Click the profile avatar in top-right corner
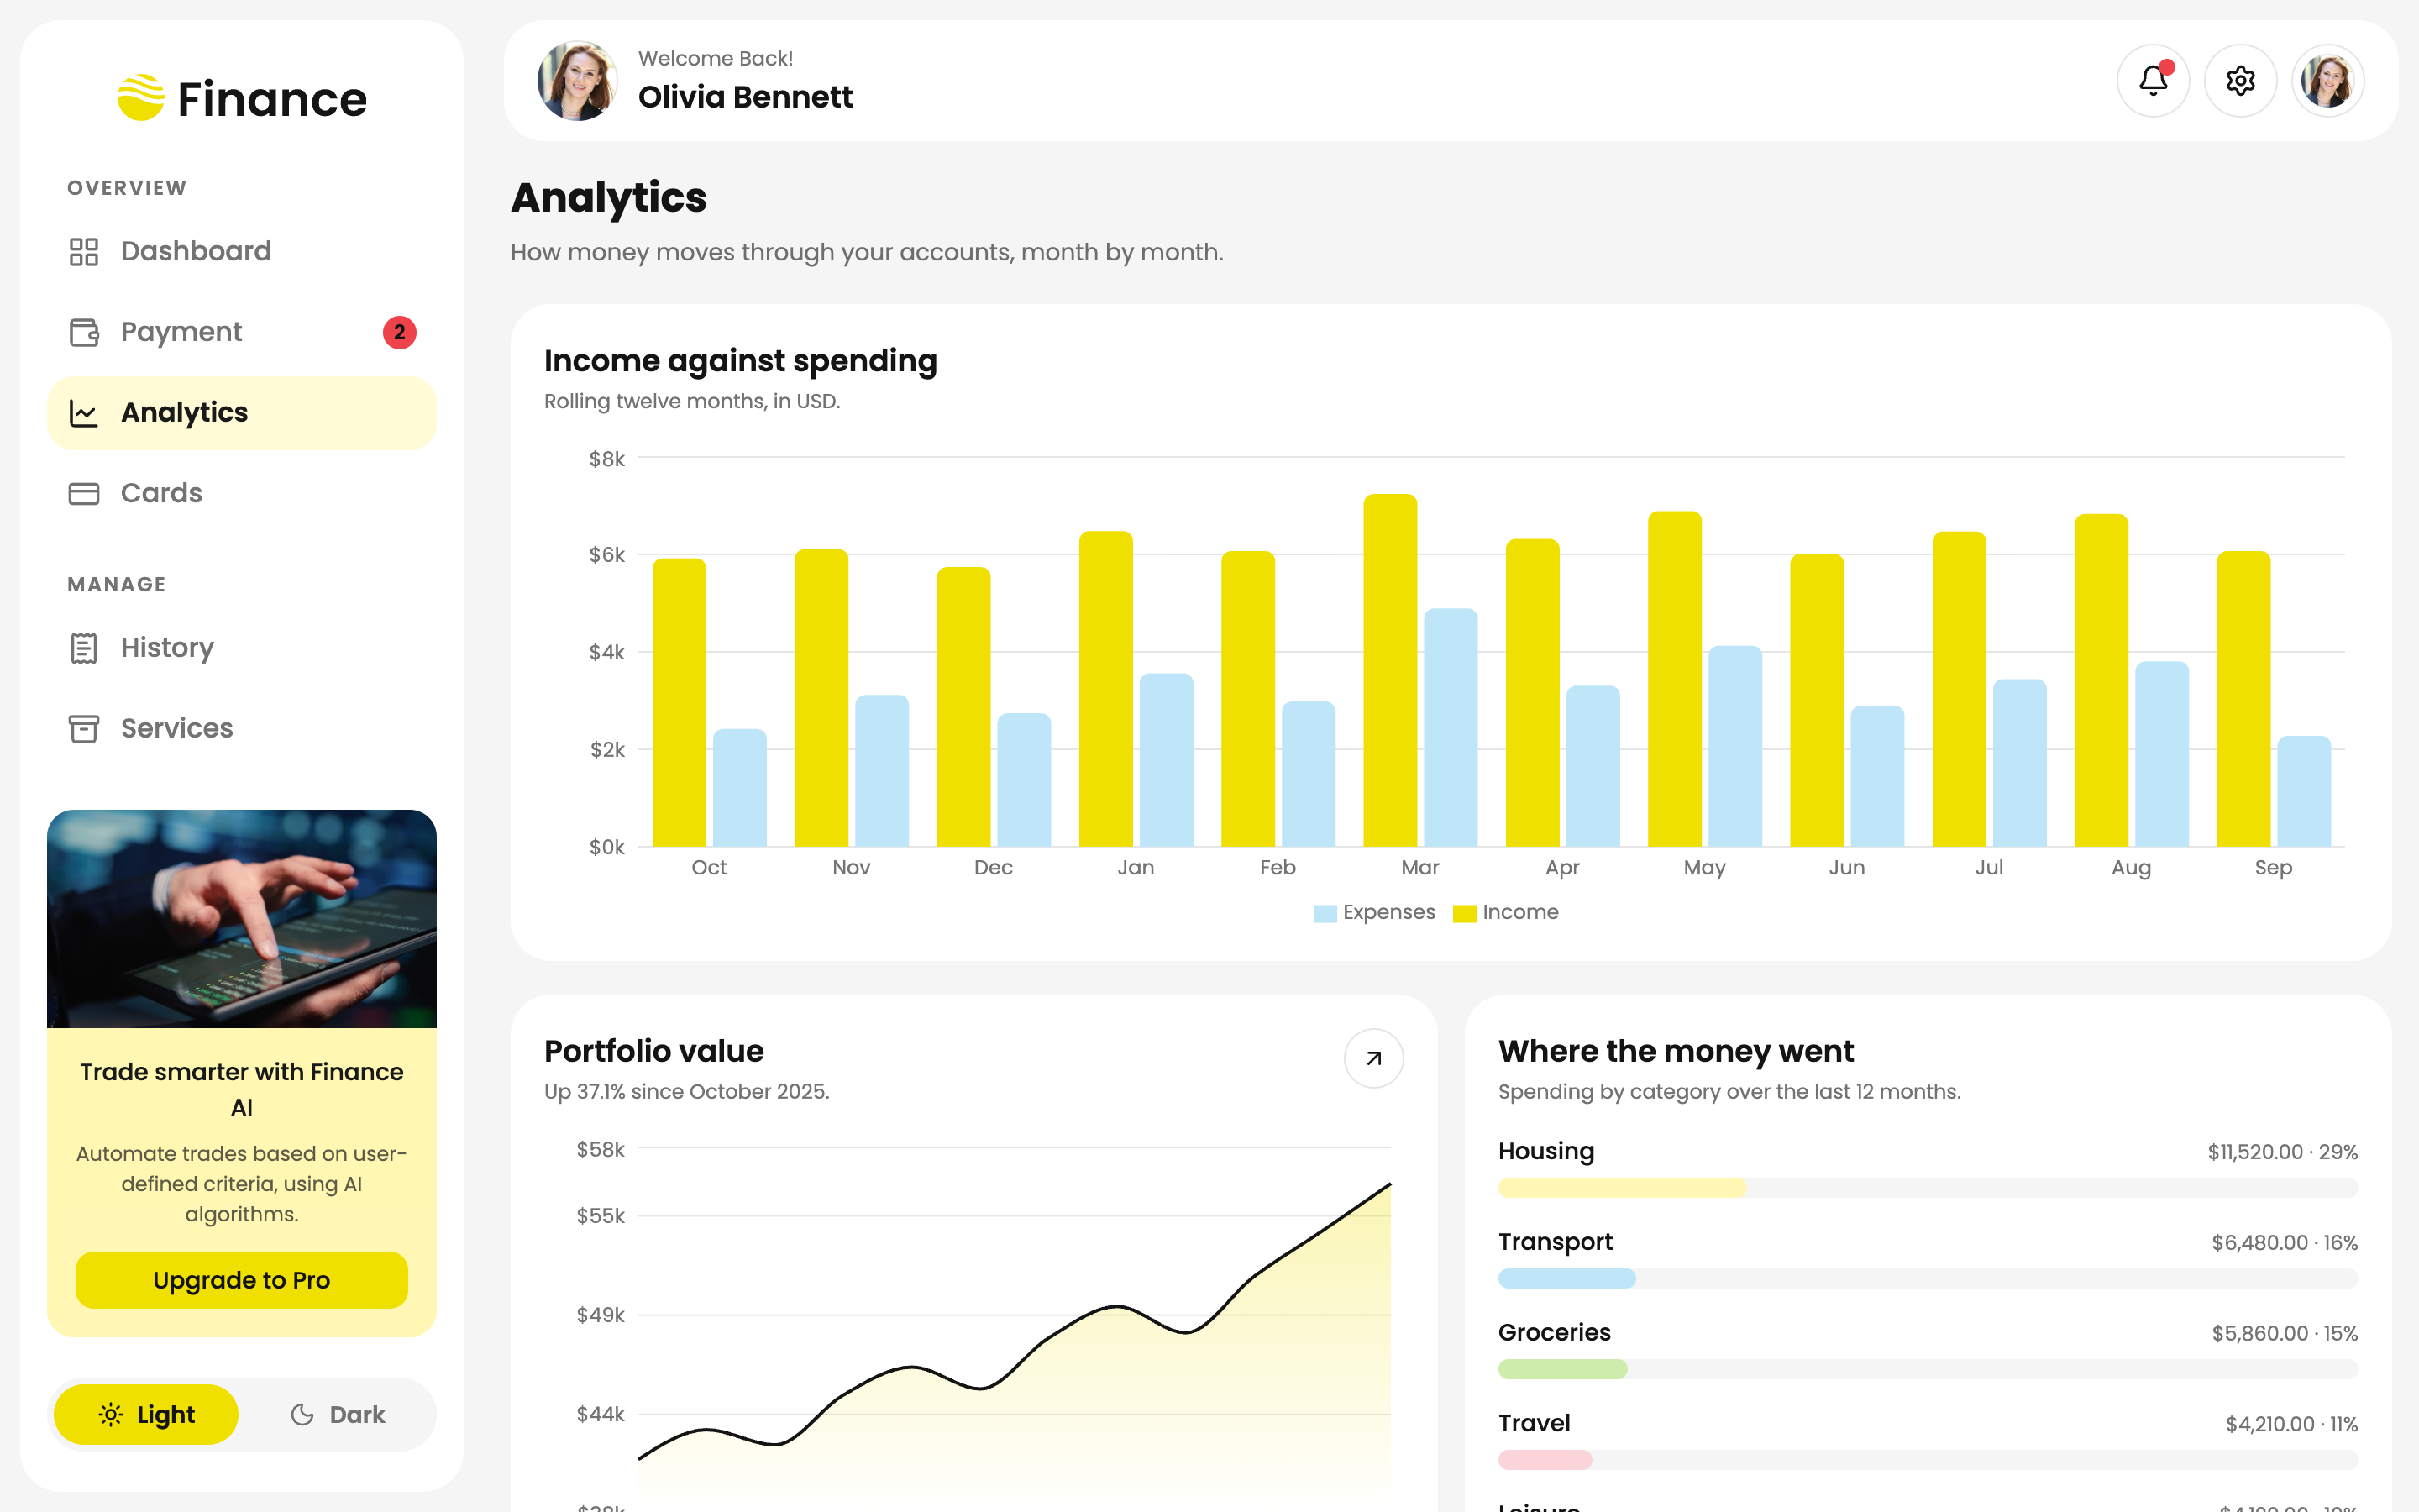2419x1512 pixels. point(2328,81)
